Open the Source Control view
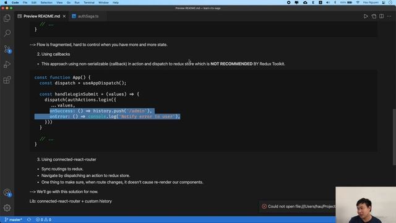The image size is (396, 223). tap(7, 49)
